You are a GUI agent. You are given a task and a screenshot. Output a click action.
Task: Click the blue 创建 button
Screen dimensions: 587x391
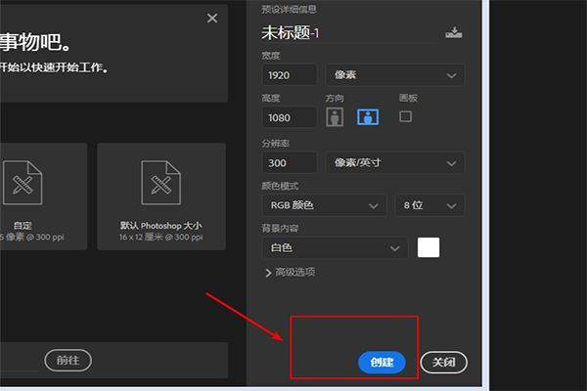point(382,363)
